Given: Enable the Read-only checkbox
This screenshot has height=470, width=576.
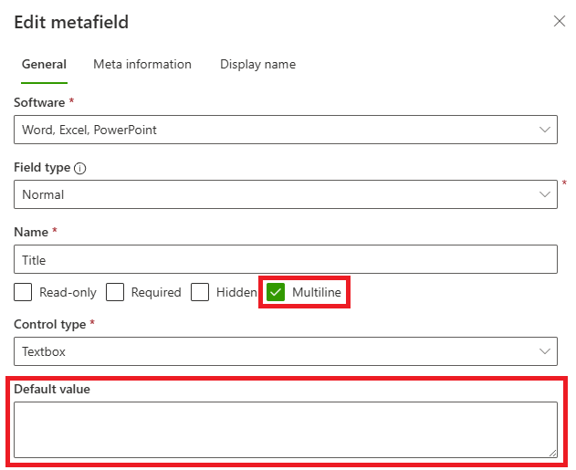Looking at the screenshot, I should pyautogui.click(x=23, y=292).
